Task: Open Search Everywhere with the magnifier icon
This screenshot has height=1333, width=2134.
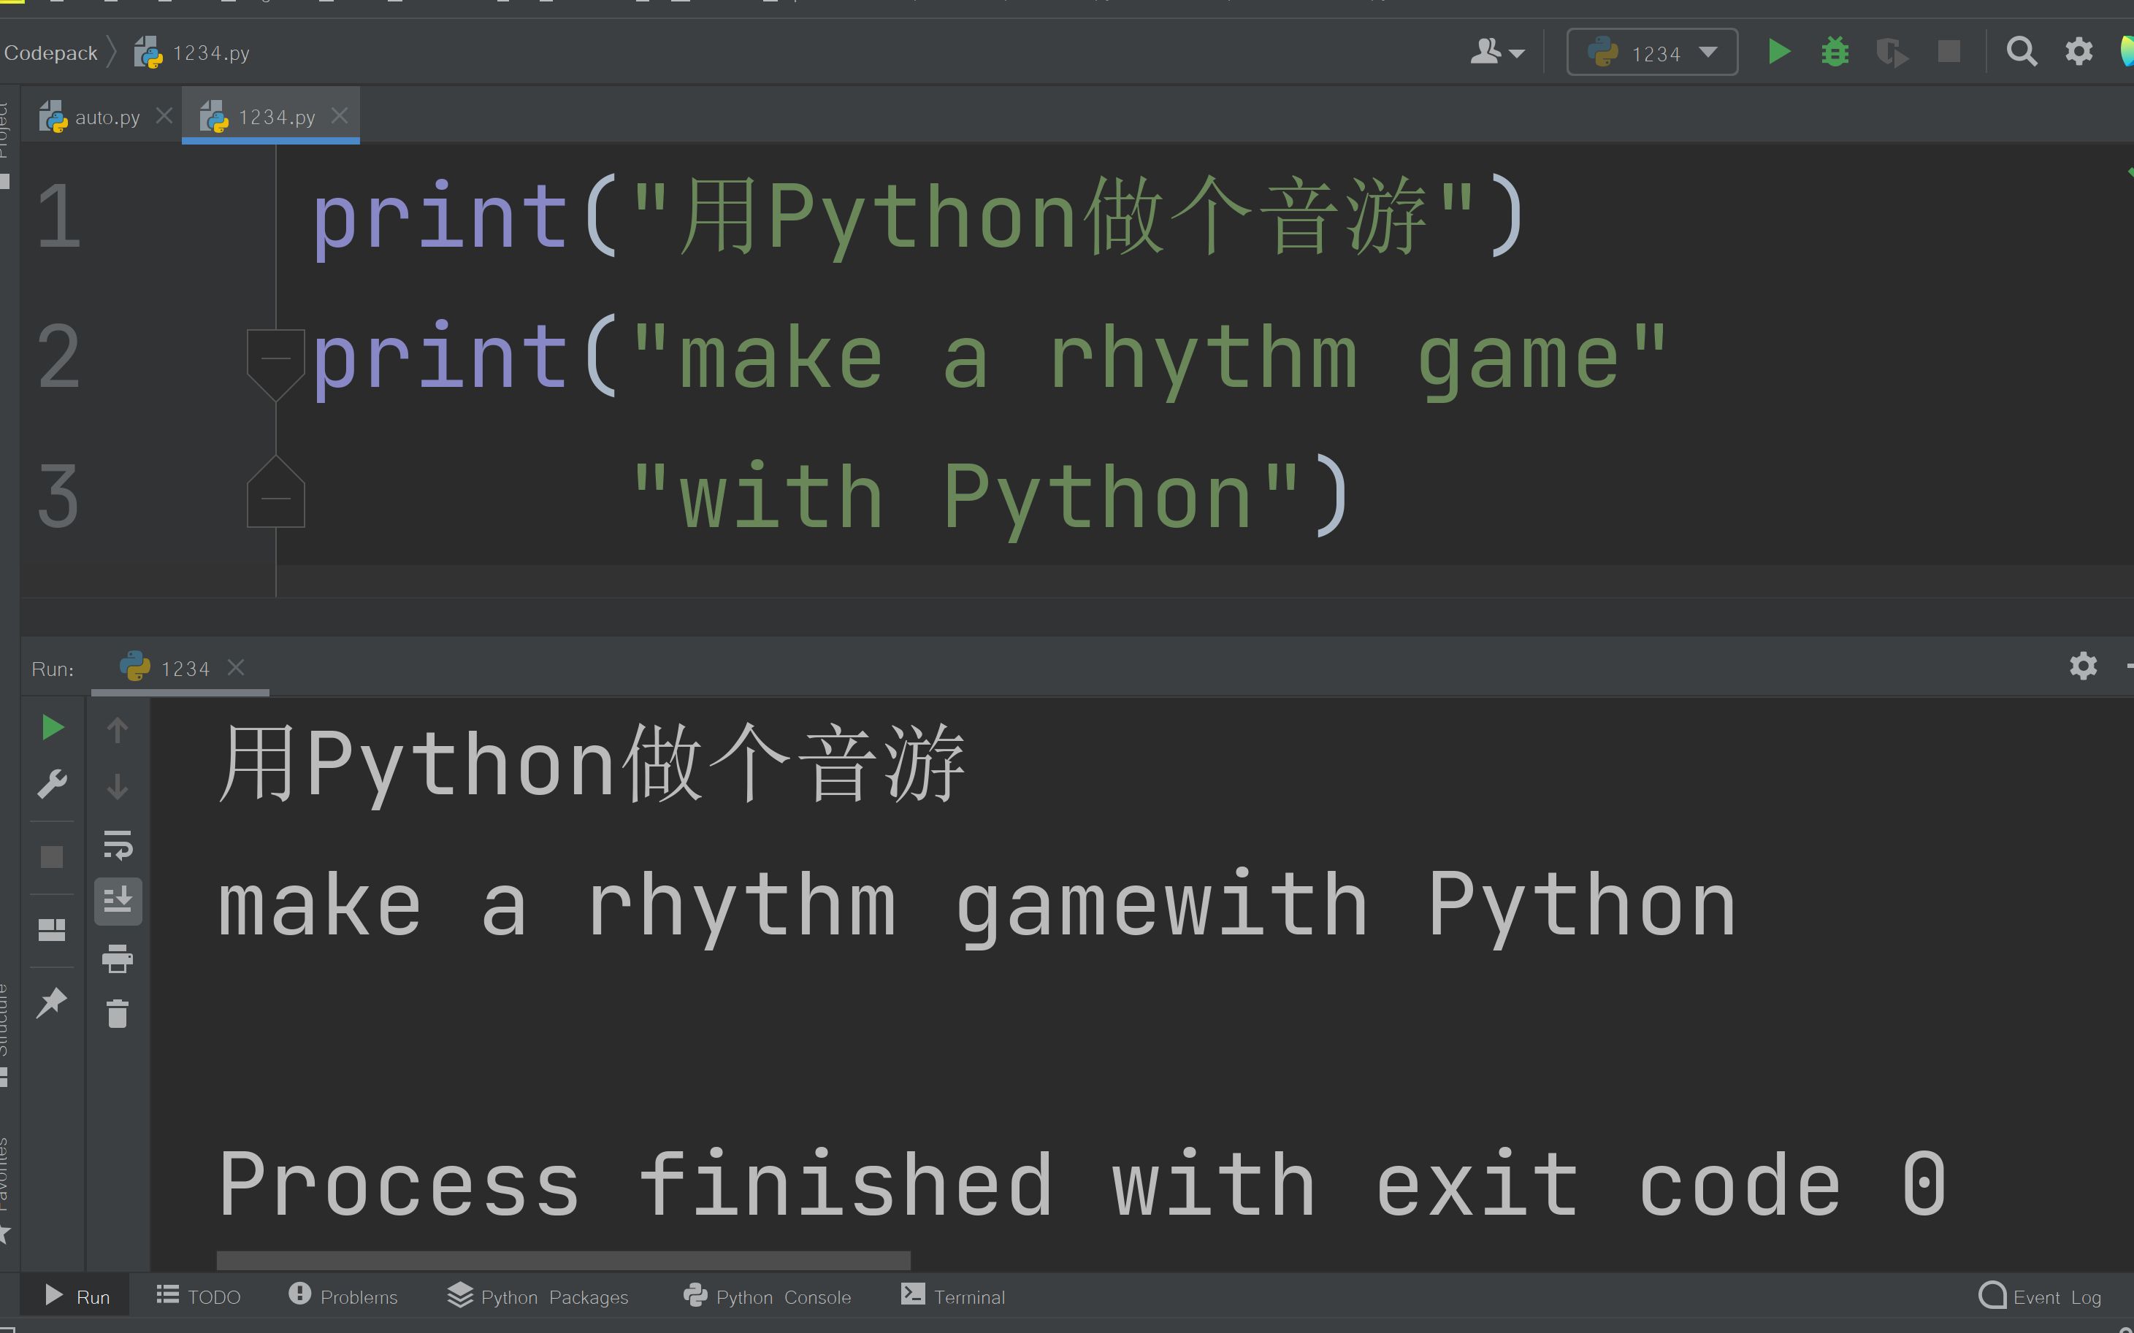Action: (x=2022, y=52)
